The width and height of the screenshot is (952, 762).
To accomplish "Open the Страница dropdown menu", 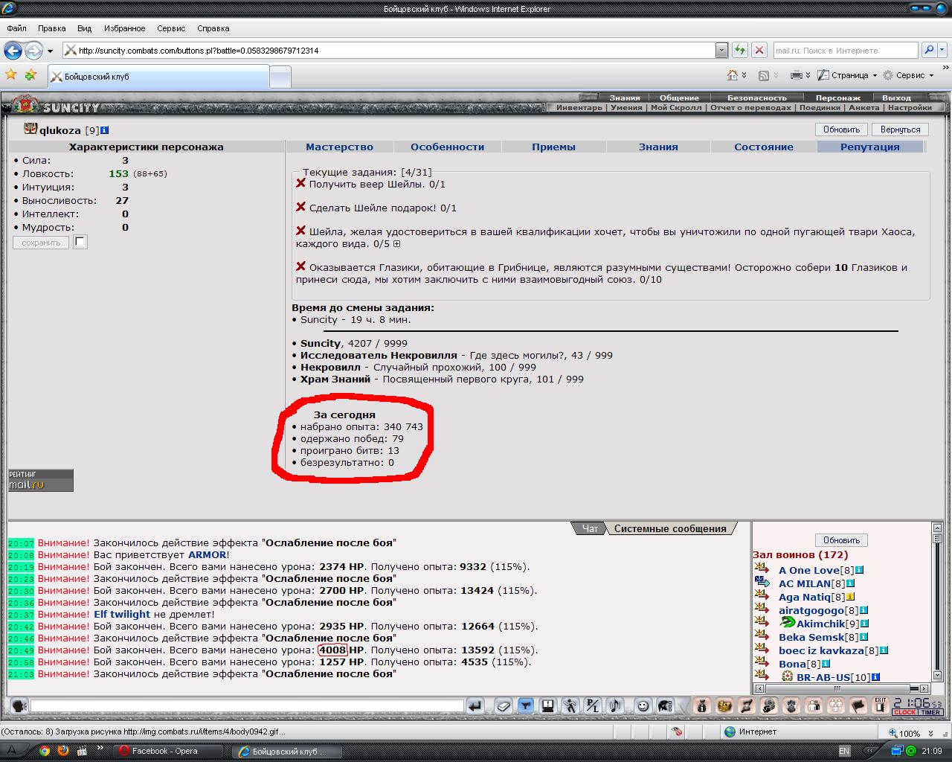I will click(847, 75).
